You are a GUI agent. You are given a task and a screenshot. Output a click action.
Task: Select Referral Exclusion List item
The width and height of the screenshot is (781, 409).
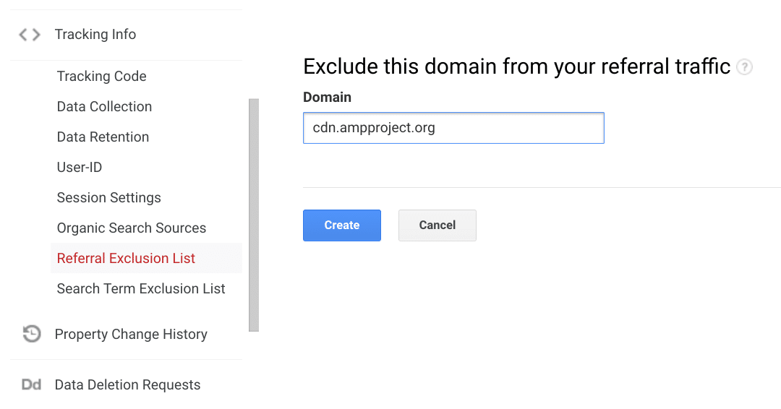127,259
